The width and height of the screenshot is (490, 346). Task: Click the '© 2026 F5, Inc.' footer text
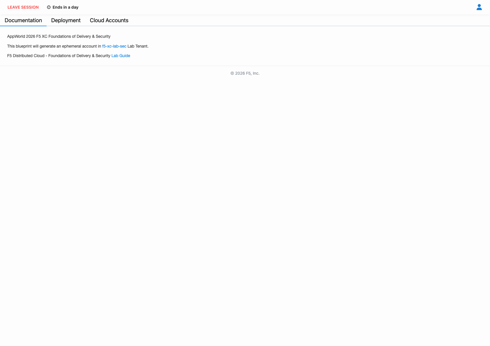245,73
